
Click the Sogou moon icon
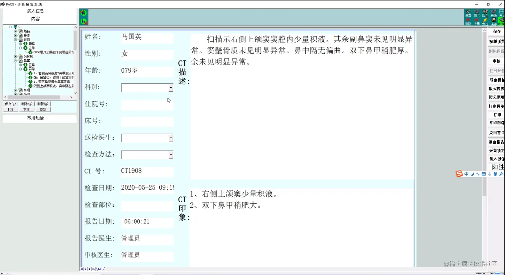pos(472,174)
